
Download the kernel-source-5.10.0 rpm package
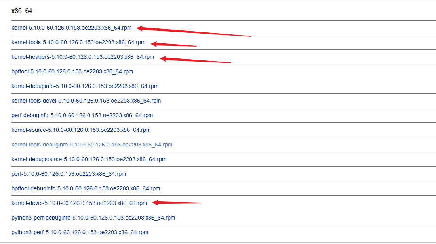click(81, 130)
